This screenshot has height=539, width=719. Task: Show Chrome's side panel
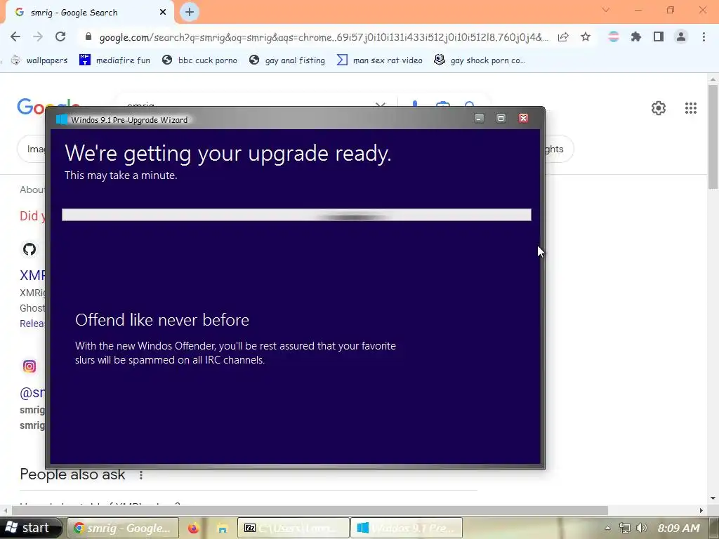point(659,36)
